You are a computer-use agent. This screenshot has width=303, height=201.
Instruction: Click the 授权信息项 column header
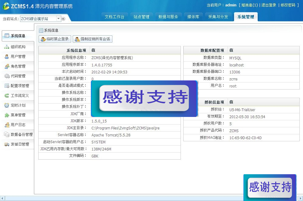[214, 102]
